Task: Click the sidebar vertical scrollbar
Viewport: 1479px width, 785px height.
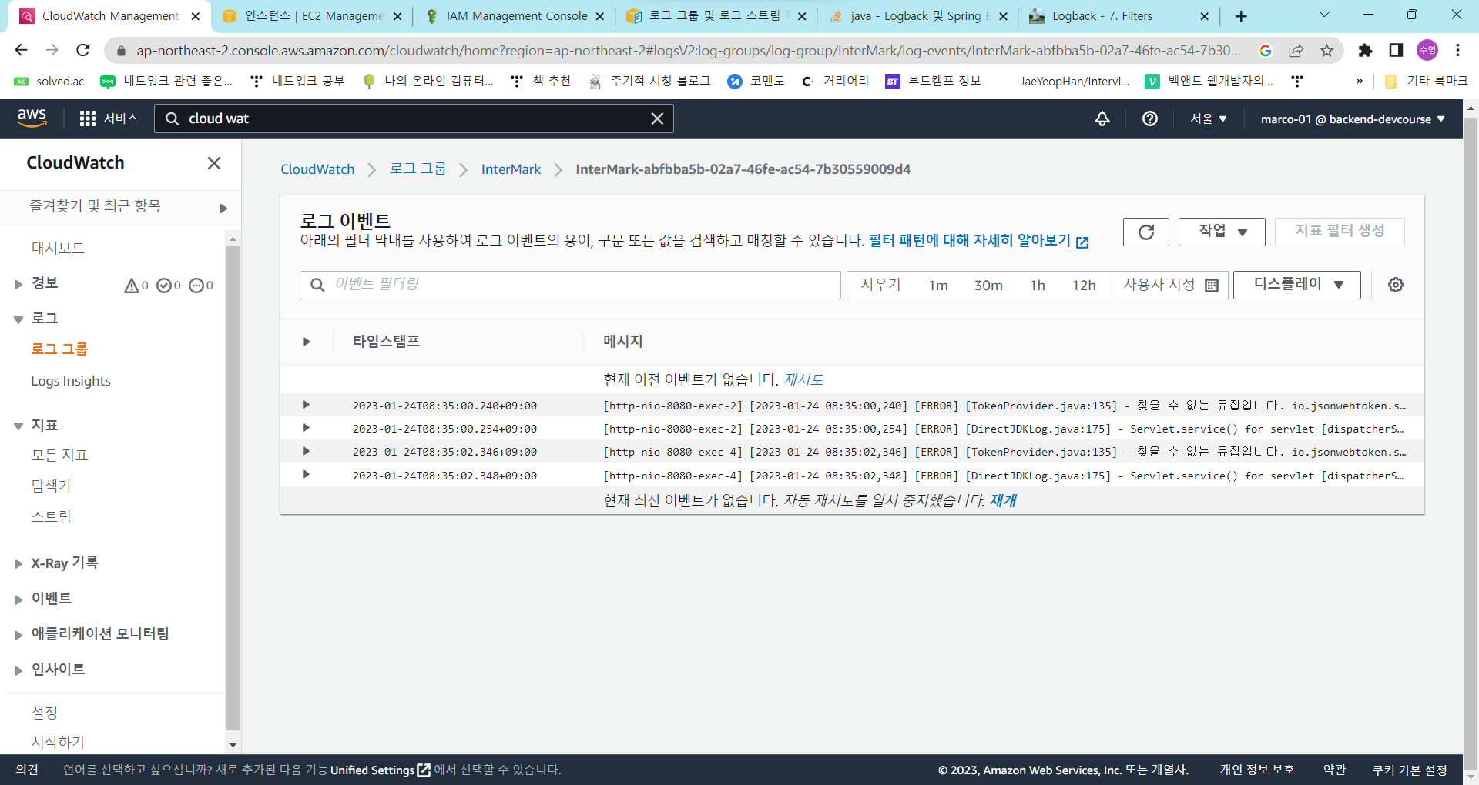Action: 233,486
